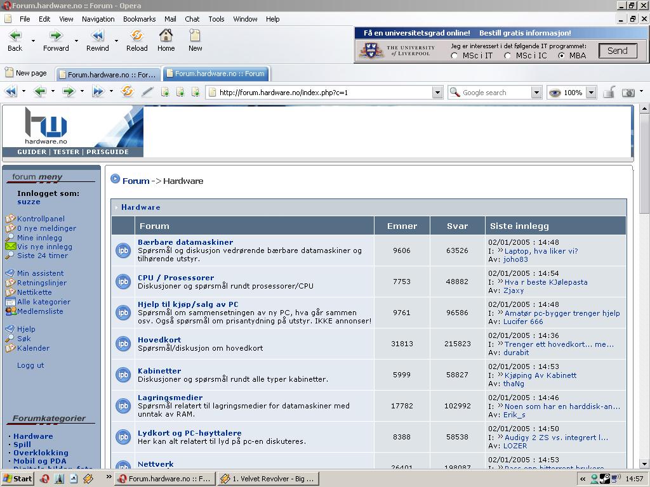The height and width of the screenshot is (487, 650).
Task: Expand the toolbar overflow arrow after camera
Action: click(x=642, y=91)
